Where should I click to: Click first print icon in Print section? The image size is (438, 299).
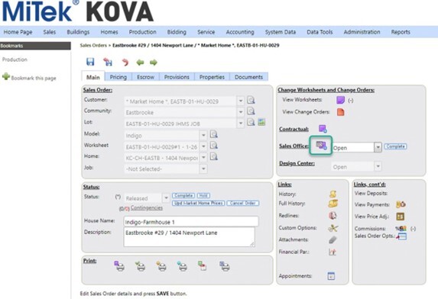coord(119,266)
